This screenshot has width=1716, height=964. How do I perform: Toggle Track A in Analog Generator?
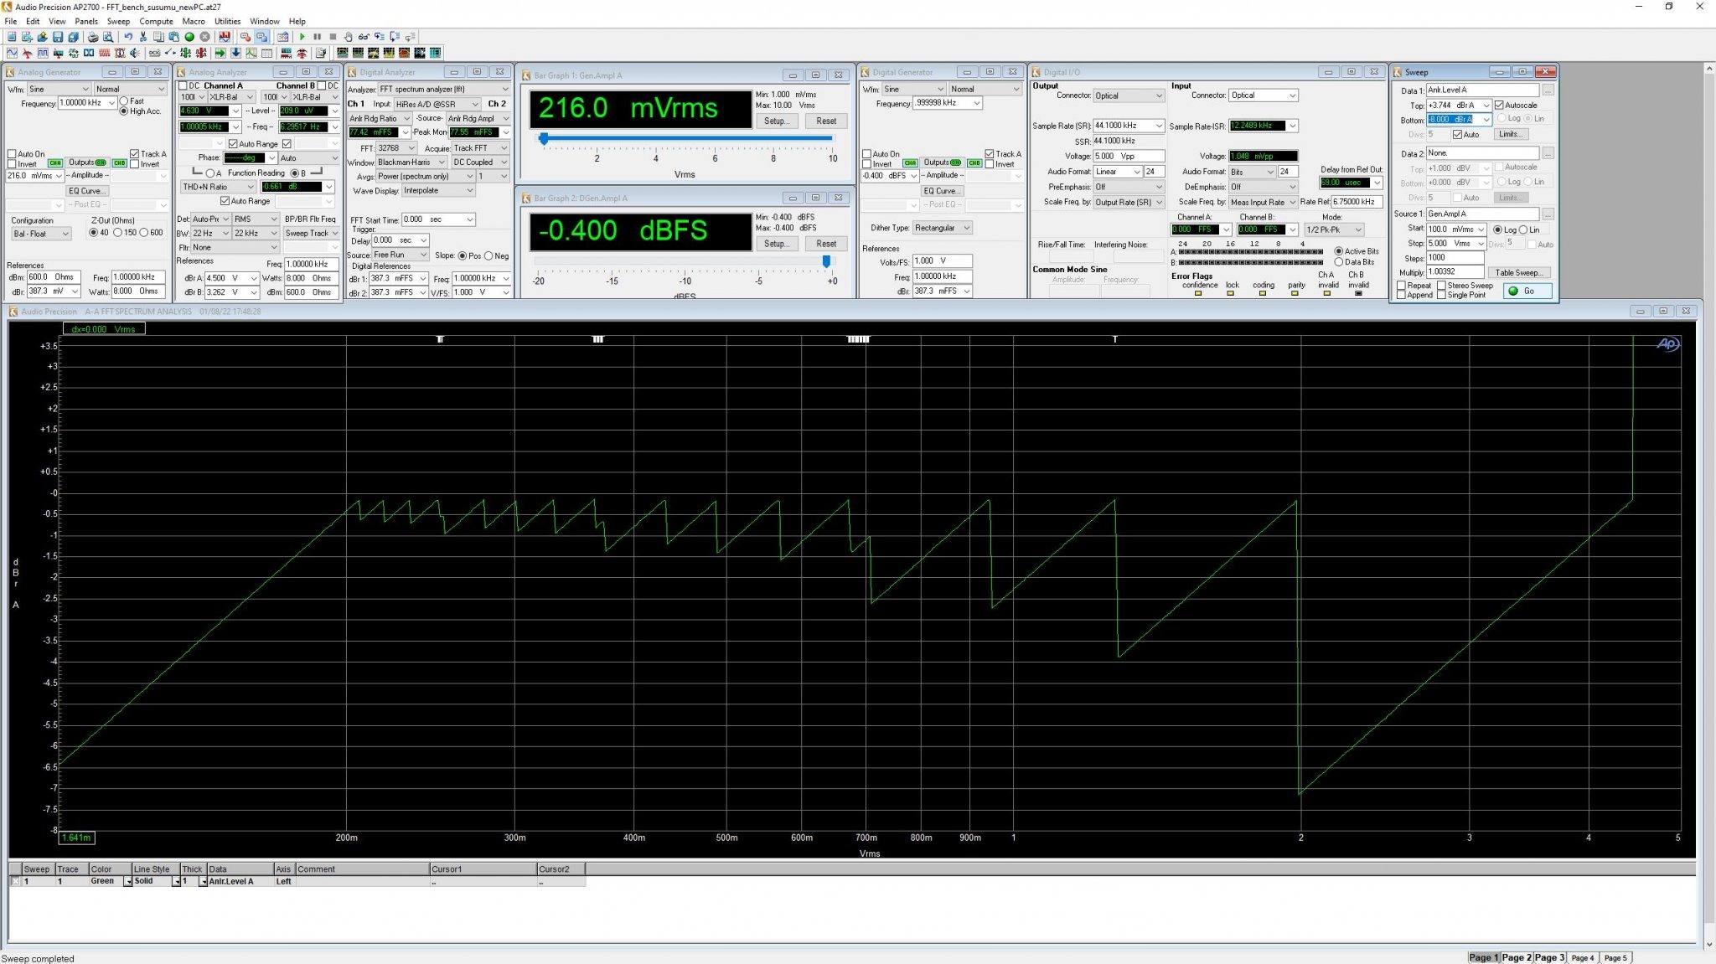point(135,154)
